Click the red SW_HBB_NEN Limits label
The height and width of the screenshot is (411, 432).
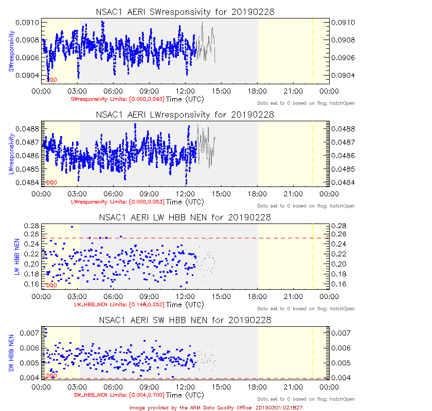coord(119,395)
